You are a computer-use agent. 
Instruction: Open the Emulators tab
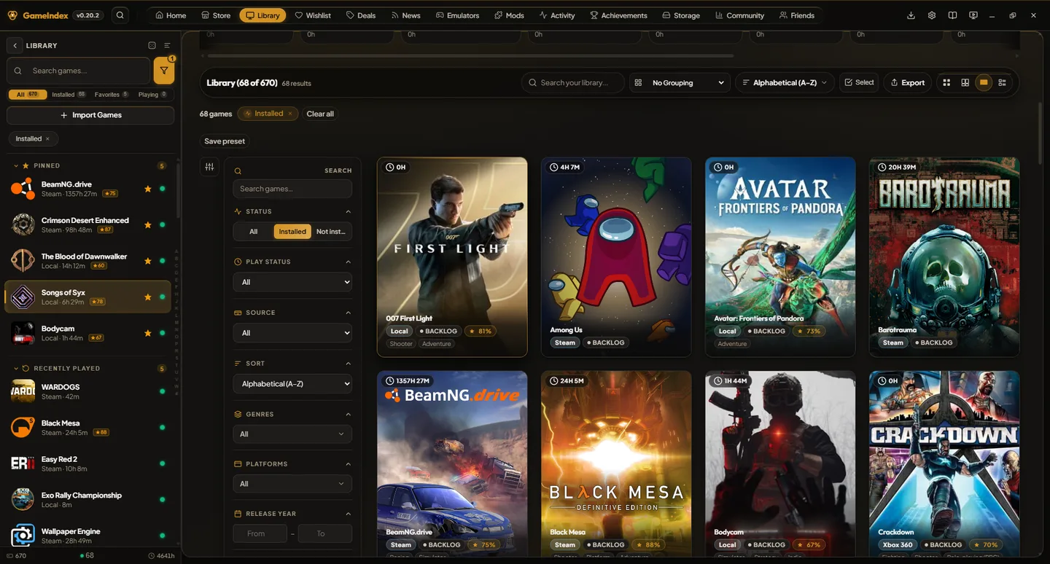(457, 15)
